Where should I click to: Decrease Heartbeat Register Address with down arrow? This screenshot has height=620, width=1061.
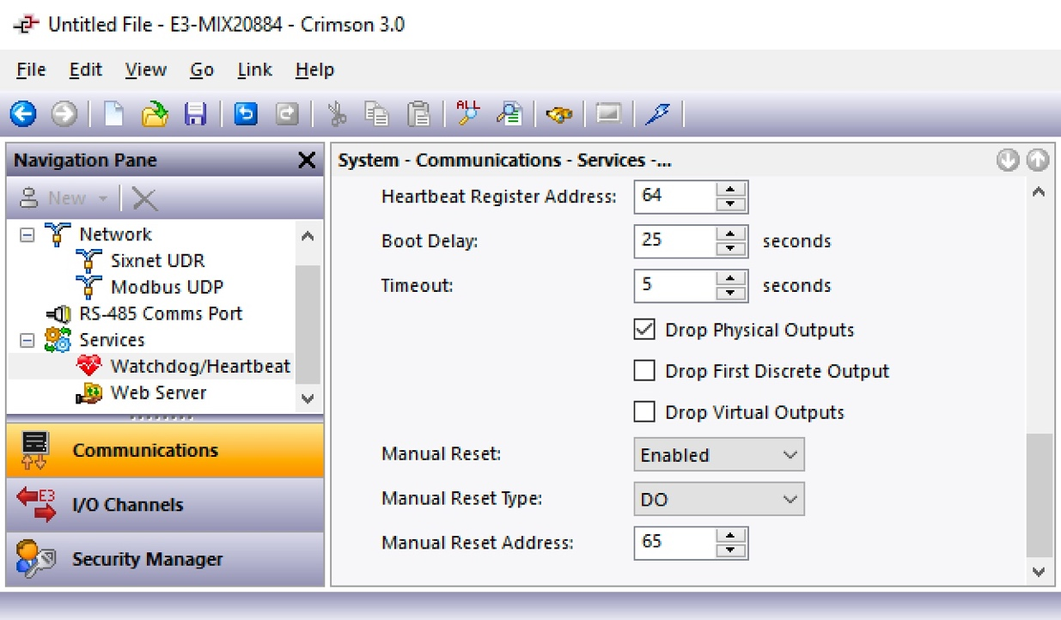click(731, 204)
